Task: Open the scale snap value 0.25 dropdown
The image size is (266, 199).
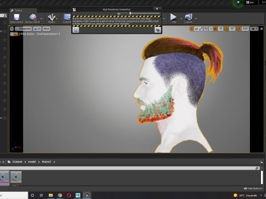Action: coord(245,29)
